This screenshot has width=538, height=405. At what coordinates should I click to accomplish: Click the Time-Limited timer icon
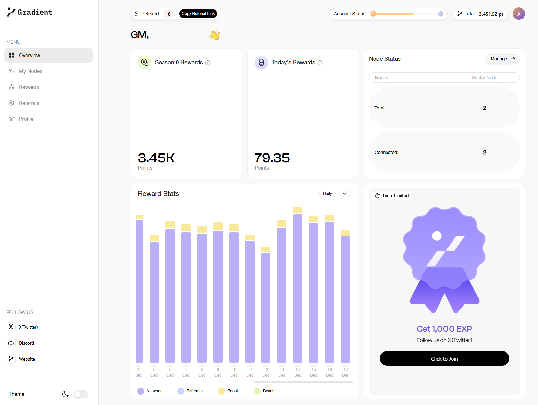coord(377,196)
